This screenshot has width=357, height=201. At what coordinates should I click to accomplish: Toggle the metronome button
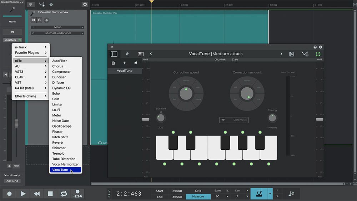pos(259,194)
